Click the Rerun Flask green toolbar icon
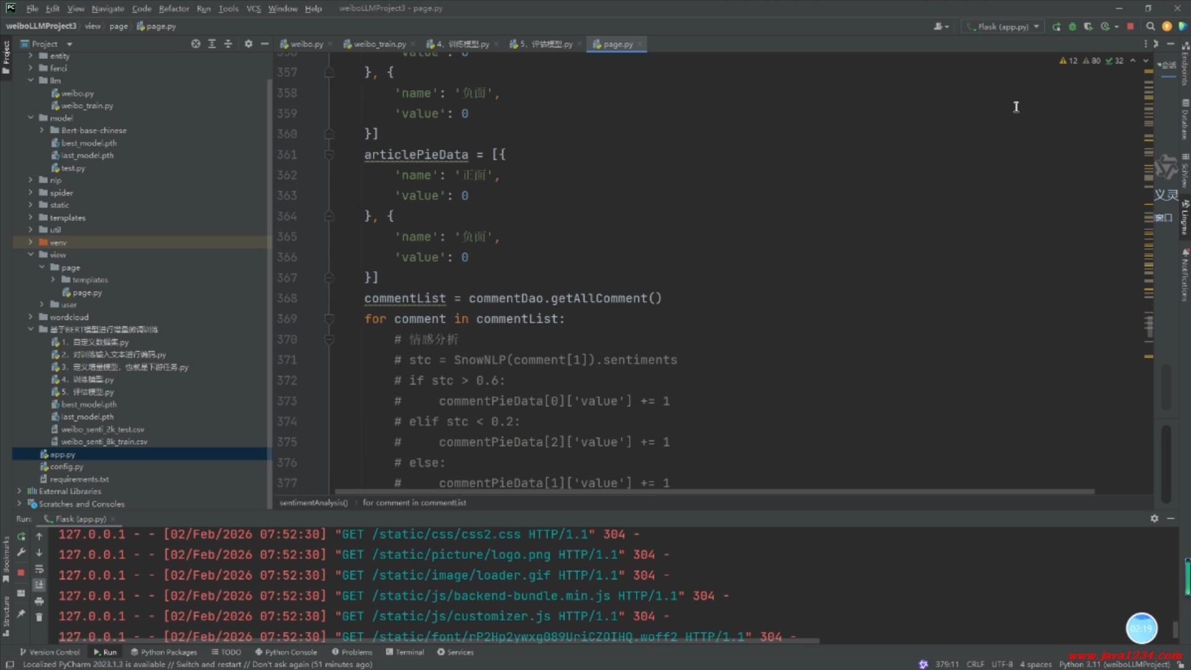1191x670 pixels. 1056,27
